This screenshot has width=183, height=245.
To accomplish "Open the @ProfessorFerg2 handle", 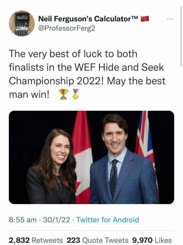I will click(x=67, y=28).
